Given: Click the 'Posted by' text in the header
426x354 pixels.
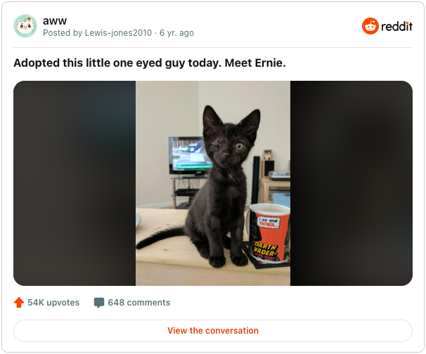Looking at the screenshot, I should pos(63,33).
